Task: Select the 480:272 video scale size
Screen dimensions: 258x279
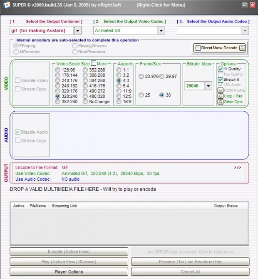Action: coord(85,91)
